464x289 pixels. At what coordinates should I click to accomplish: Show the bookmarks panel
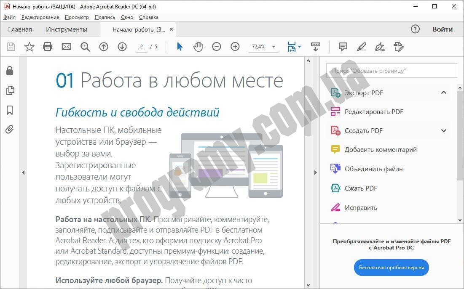(10, 110)
